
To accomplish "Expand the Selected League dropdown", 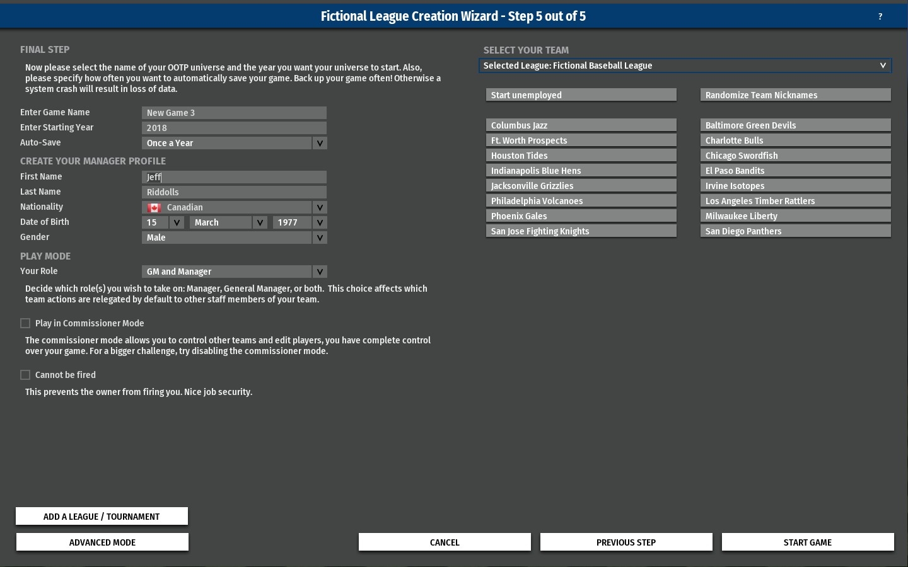I will [882, 66].
